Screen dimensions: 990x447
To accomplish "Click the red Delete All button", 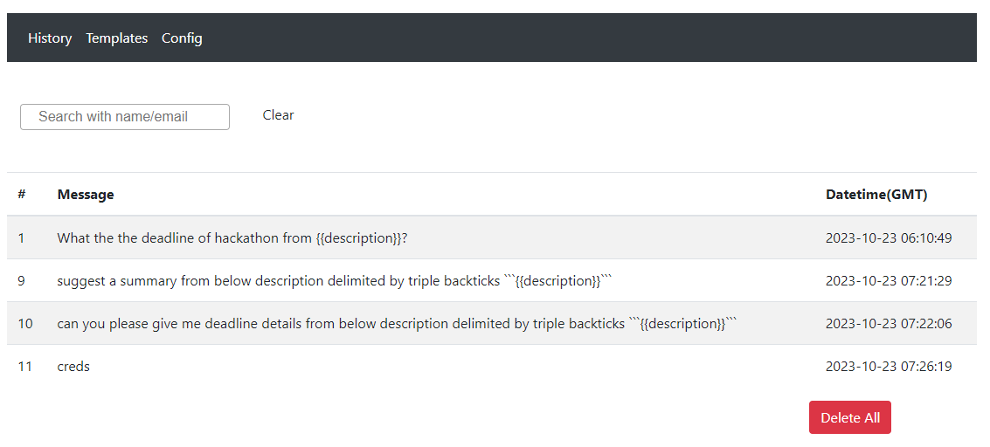I will 850,417.
